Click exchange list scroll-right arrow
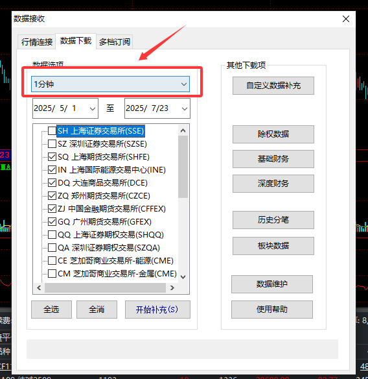The width and height of the screenshot is (368, 379). click(172, 287)
